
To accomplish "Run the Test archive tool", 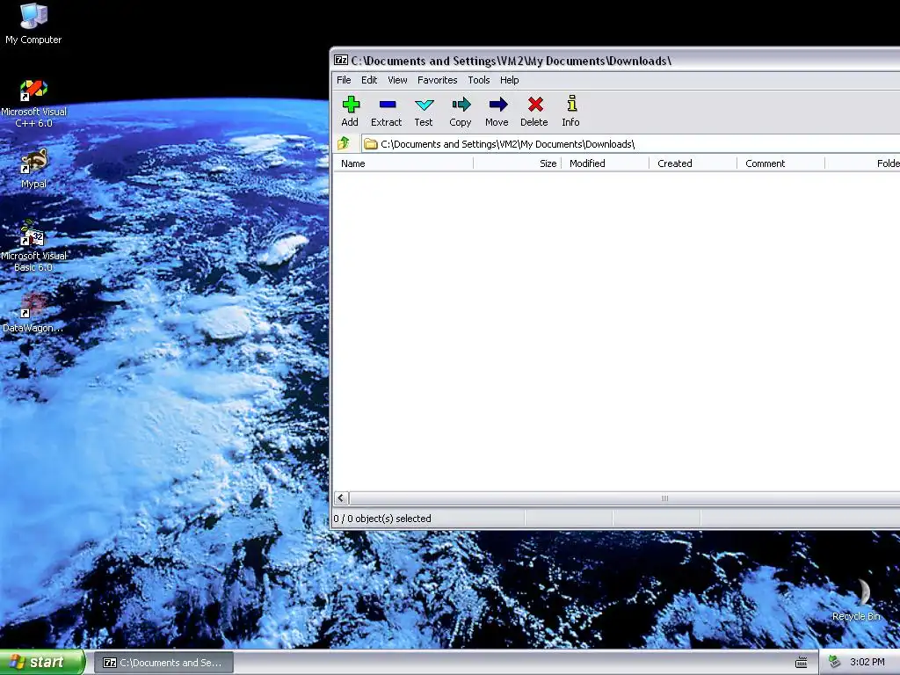I will [424, 111].
